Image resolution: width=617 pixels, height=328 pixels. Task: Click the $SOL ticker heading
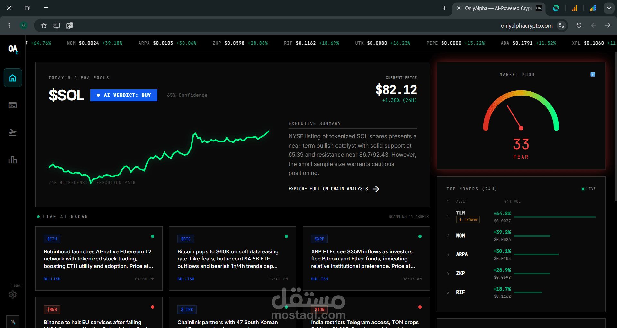[66, 95]
